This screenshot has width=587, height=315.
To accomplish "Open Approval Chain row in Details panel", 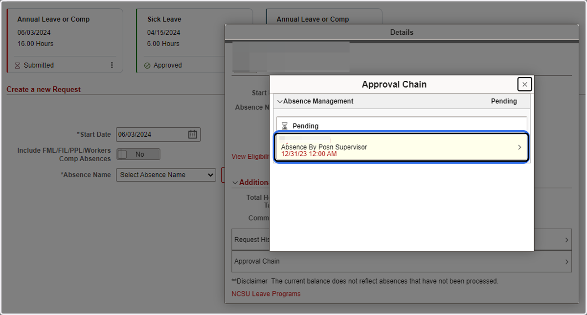I will pos(402,261).
